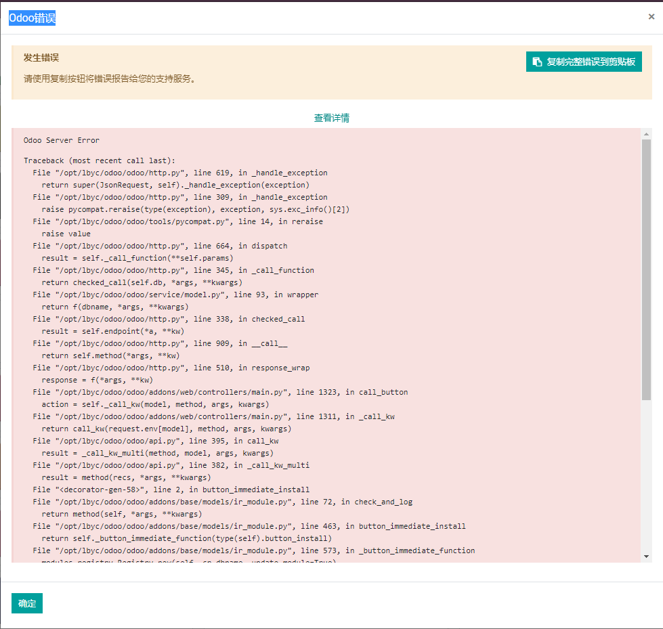Image resolution: width=663 pixels, height=629 pixels.
Task: Click the 'result = self._call_function(**self.params)' line
Action: [137, 258]
